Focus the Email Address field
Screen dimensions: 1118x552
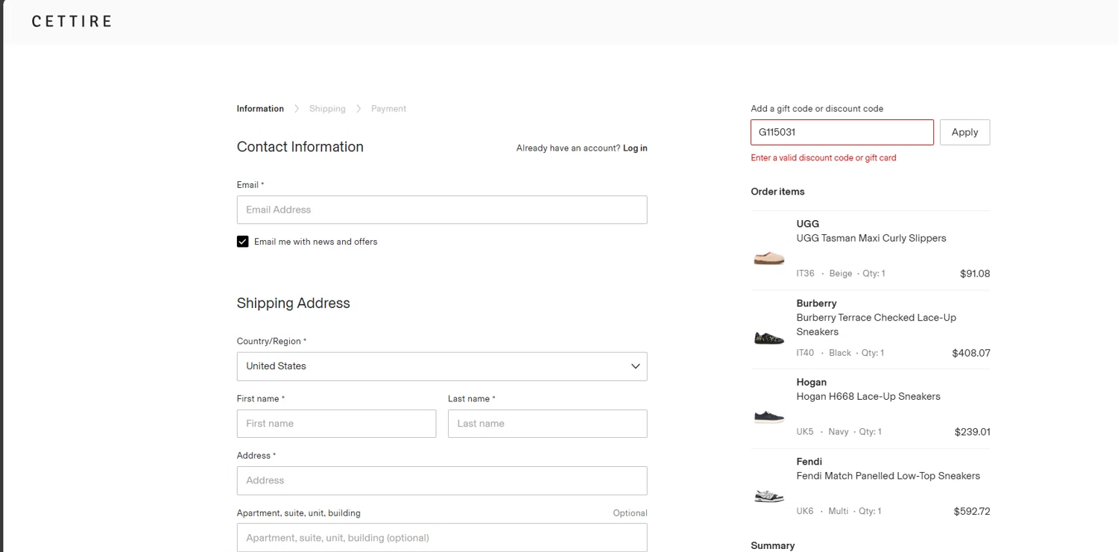click(x=441, y=210)
